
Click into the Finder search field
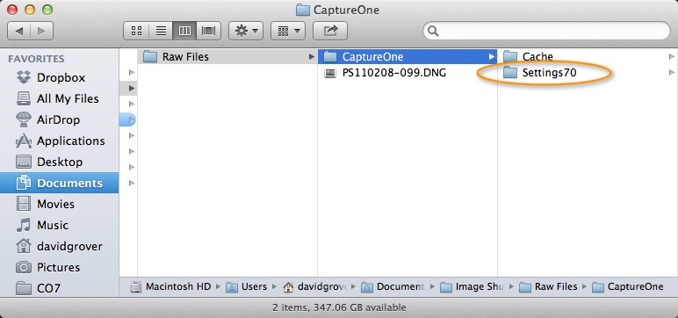pyautogui.click(x=546, y=31)
